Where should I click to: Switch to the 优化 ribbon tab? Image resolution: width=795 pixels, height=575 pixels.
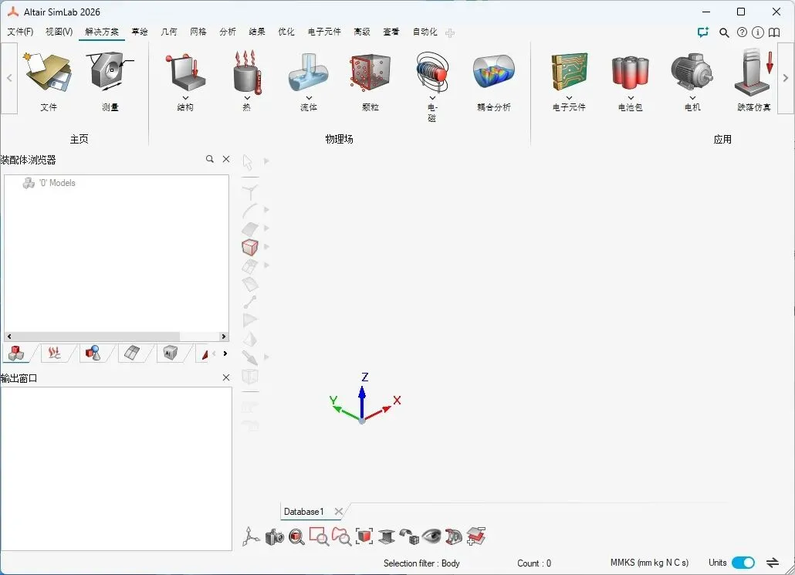(x=286, y=32)
